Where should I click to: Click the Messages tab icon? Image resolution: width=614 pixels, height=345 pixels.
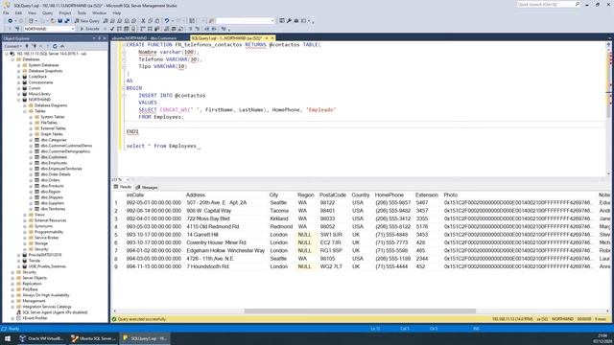[x=138, y=188]
